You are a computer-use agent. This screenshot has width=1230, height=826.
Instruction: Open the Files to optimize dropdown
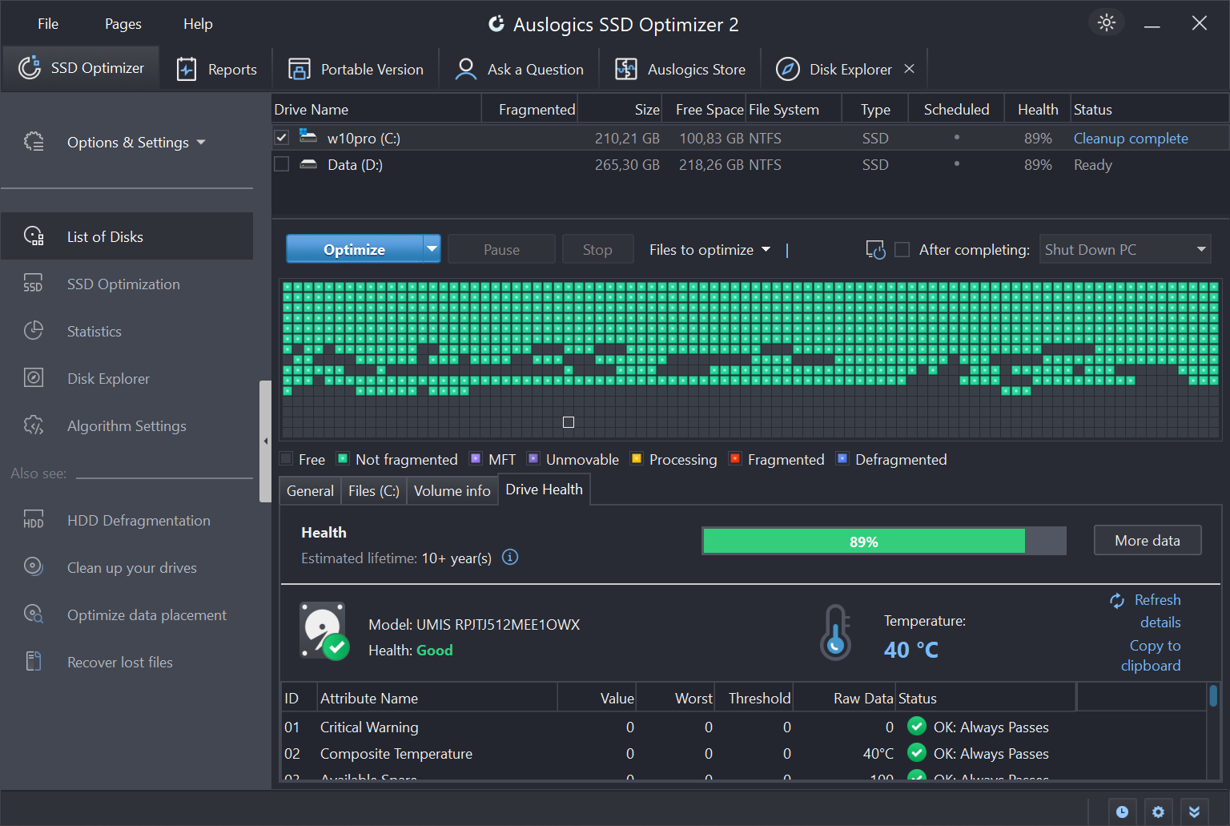pyautogui.click(x=709, y=249)
